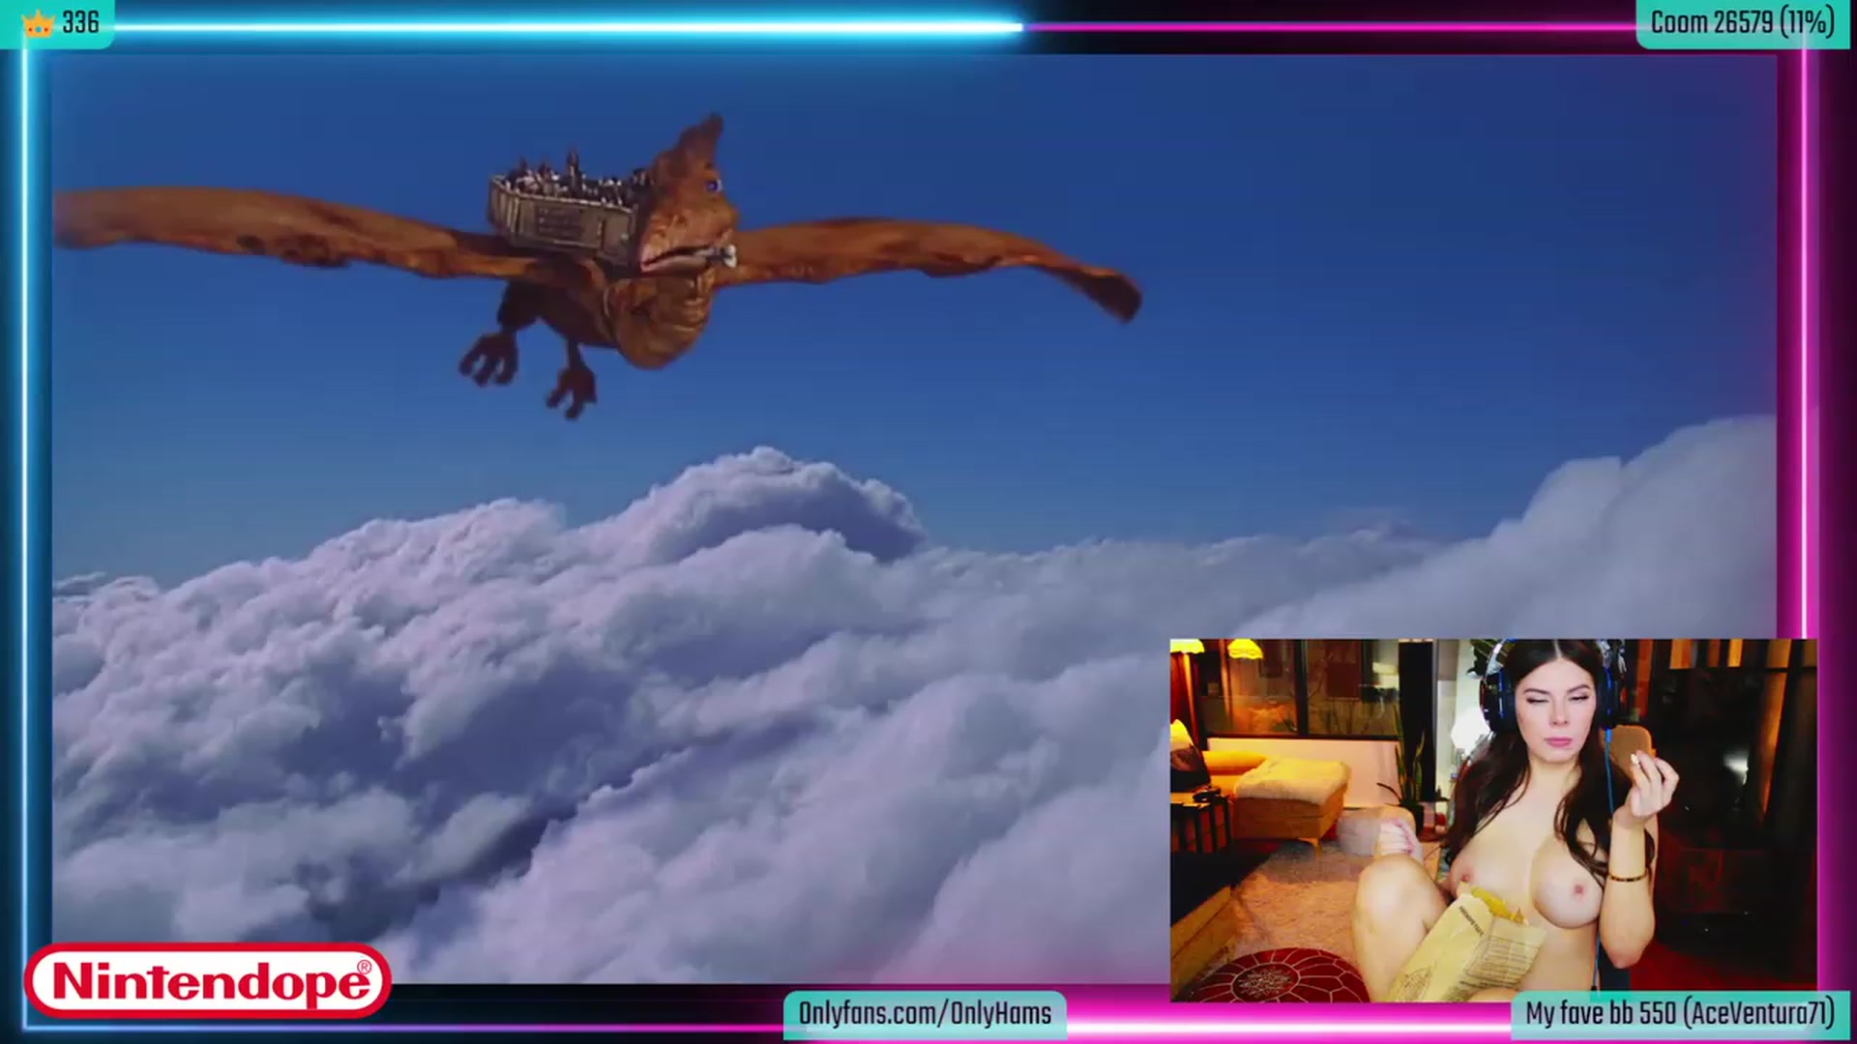This screenshot has width=1857, height=1044.
Task: Click the webcam overlay thumbnail
Action: point(1493,820)
